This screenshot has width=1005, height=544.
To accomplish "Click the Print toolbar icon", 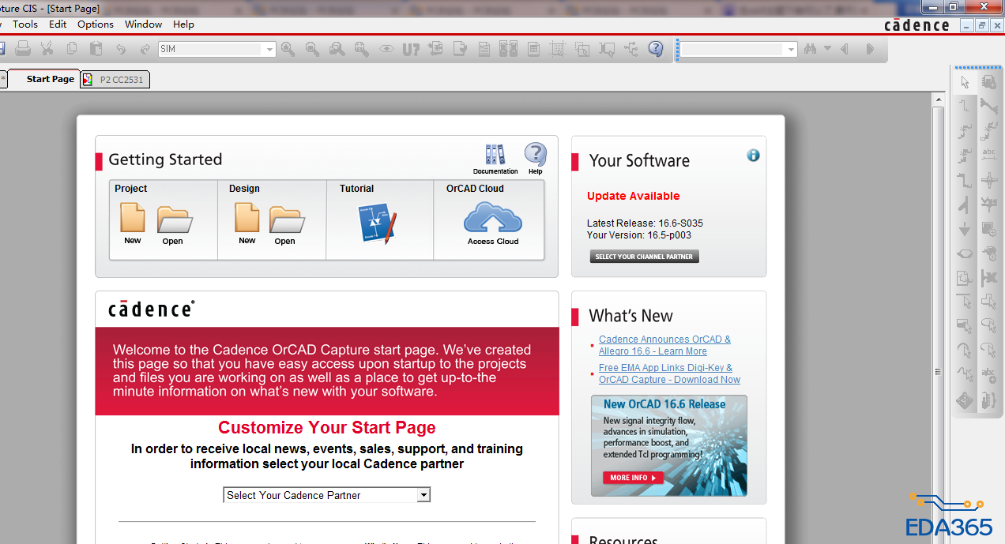I will pos(23,49).
